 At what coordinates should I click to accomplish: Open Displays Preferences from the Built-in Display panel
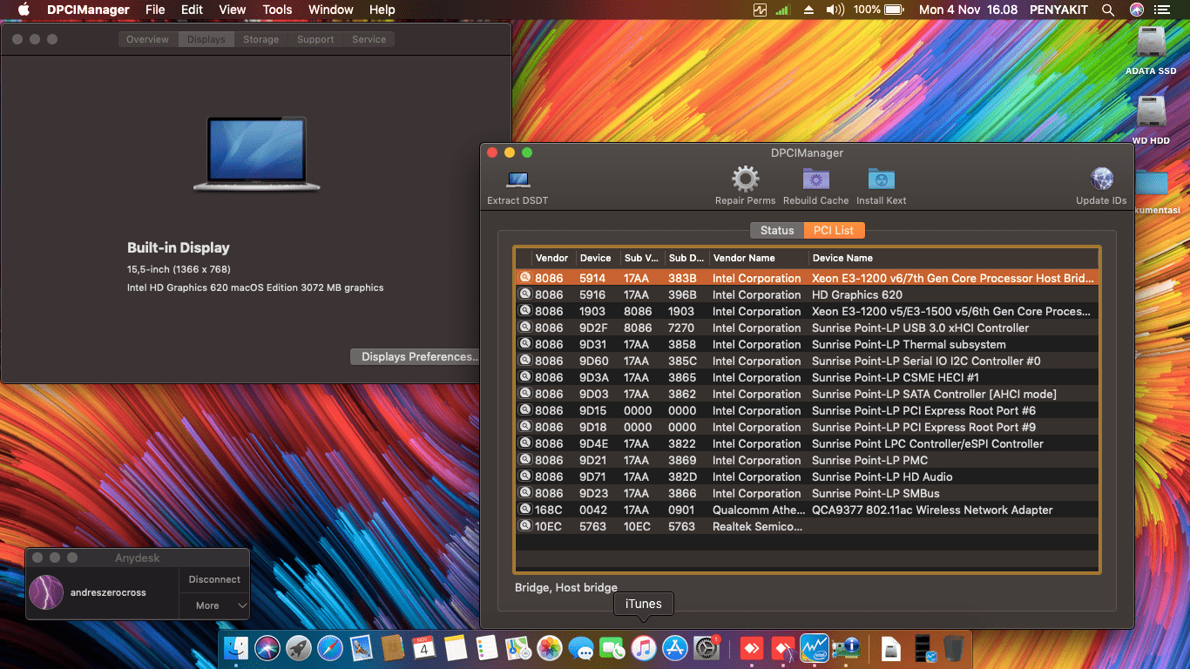pyautogui.click(x=415, y=355)
